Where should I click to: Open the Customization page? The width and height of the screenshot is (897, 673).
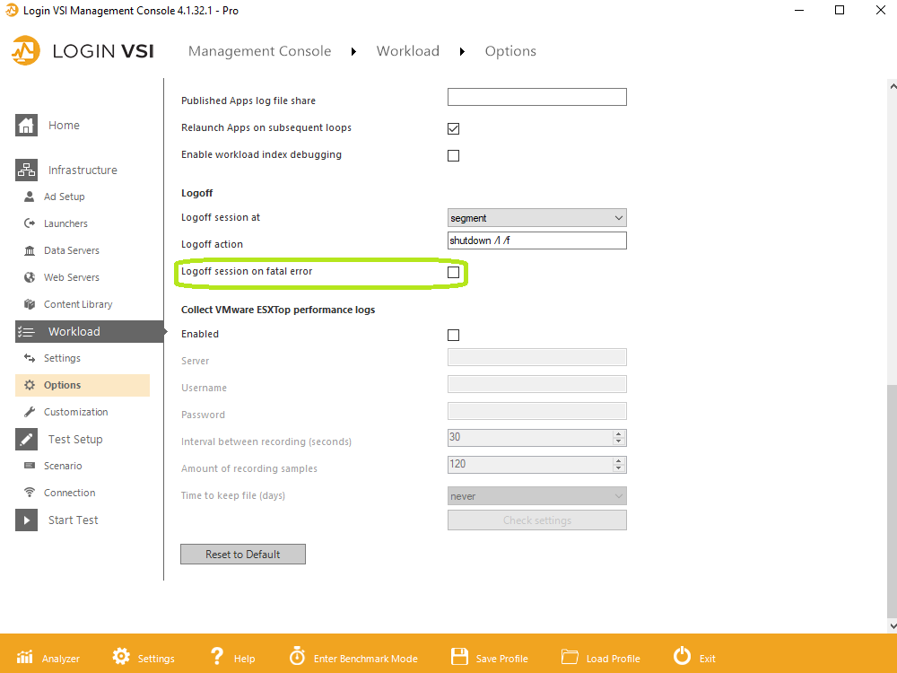pos(75,412)
